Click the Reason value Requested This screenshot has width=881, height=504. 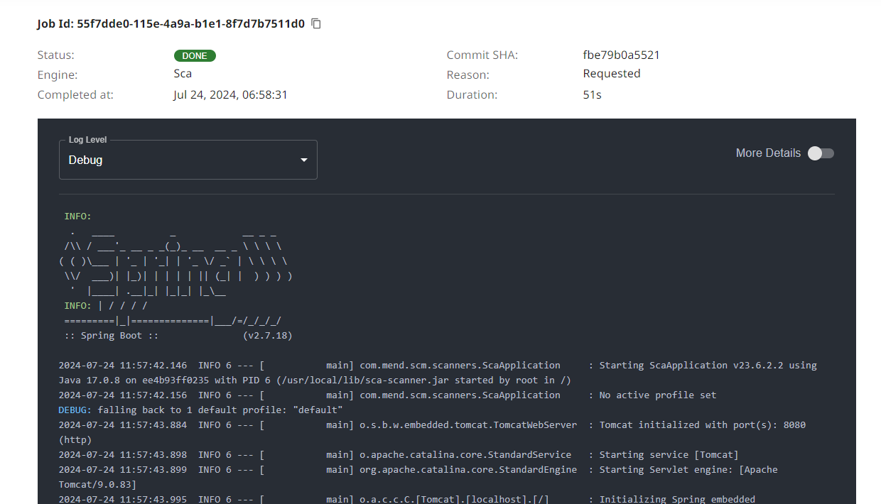[611, 74]
